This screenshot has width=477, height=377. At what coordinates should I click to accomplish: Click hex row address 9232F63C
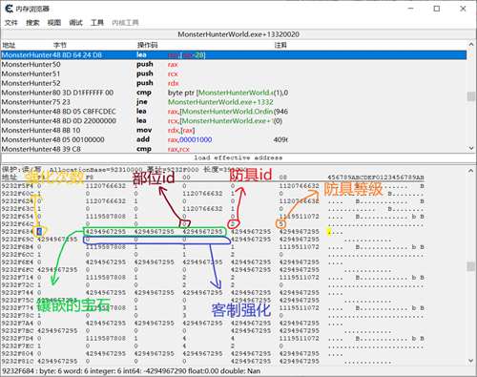point(17,209)
